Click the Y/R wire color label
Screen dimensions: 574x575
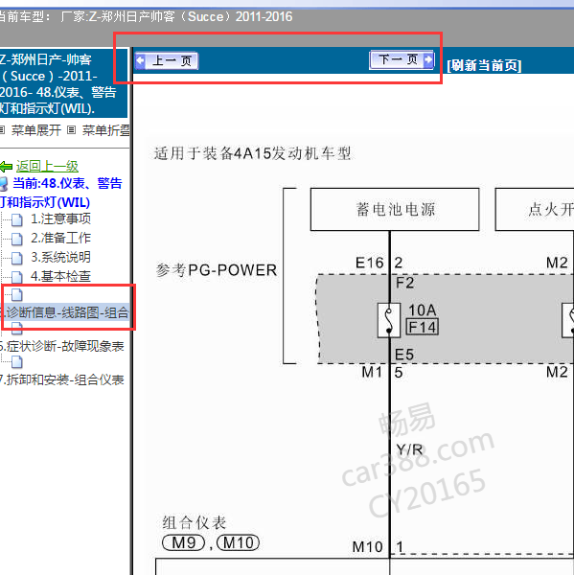coord(410,450)
